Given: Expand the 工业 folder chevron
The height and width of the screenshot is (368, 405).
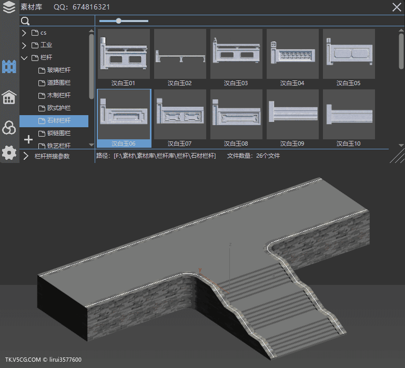Looking at the screenshot, I should click(24, 45).
